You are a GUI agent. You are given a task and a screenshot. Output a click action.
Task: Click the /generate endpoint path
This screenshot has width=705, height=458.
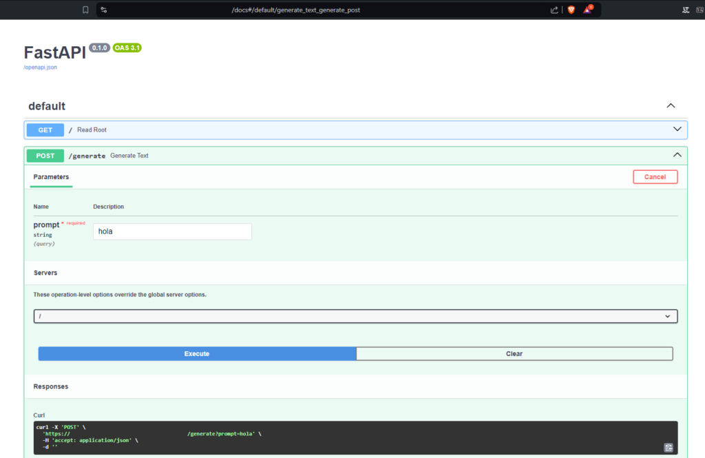pos(87,156)
